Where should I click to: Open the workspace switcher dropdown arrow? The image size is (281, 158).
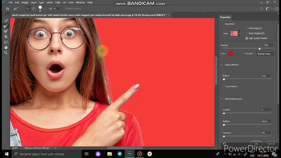coord(272,9)
